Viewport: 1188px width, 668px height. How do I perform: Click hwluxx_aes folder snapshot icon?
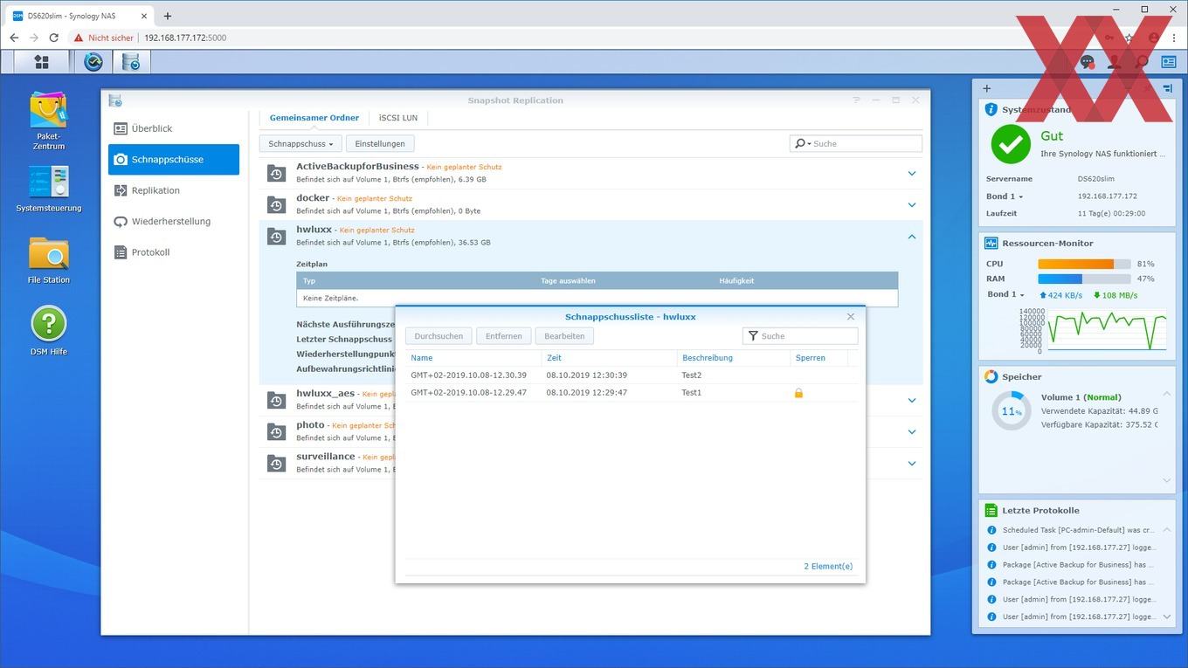click(x=276, y=400)
